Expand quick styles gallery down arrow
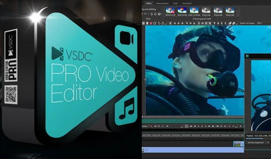This screenshot has height=159, width=271. point(238,15)
